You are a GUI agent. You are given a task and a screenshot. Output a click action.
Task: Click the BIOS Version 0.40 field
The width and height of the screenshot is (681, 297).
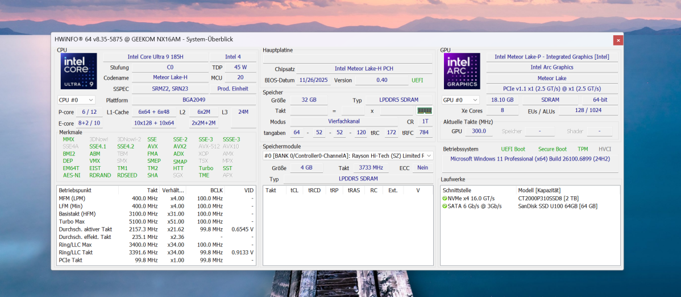(381, 80)
